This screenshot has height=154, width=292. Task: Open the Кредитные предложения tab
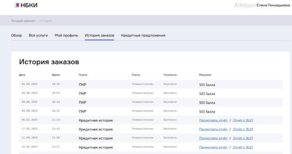click(143, 35)
